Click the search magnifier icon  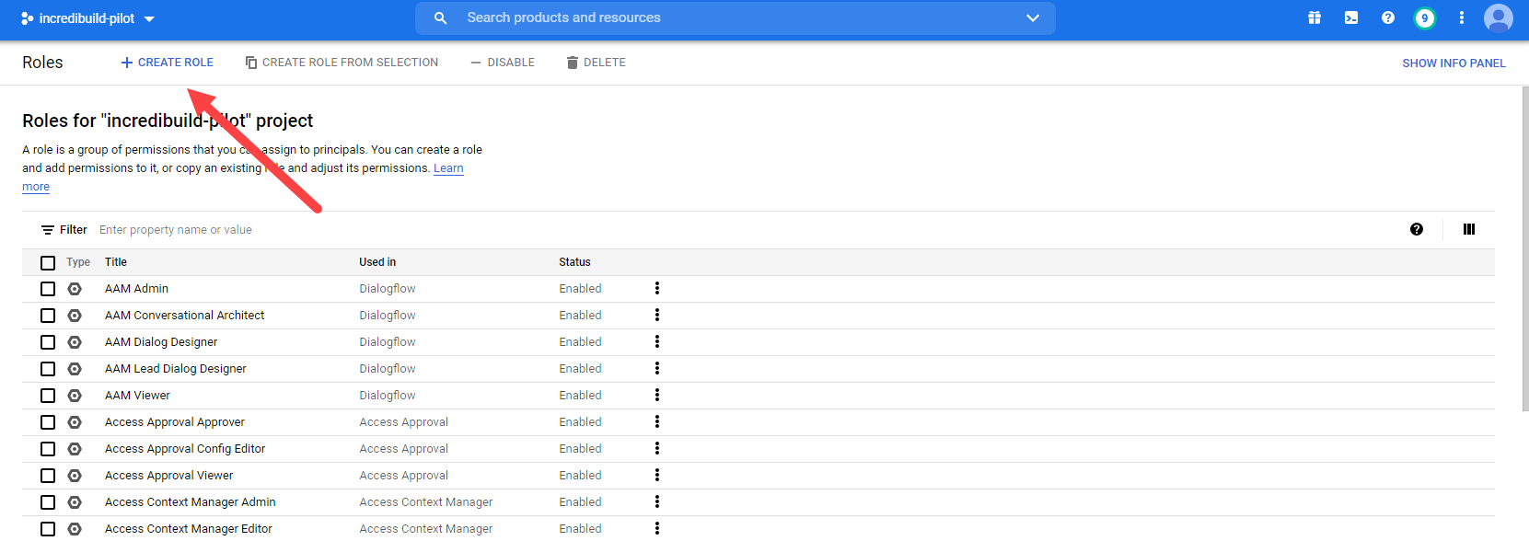coord(441,17)
